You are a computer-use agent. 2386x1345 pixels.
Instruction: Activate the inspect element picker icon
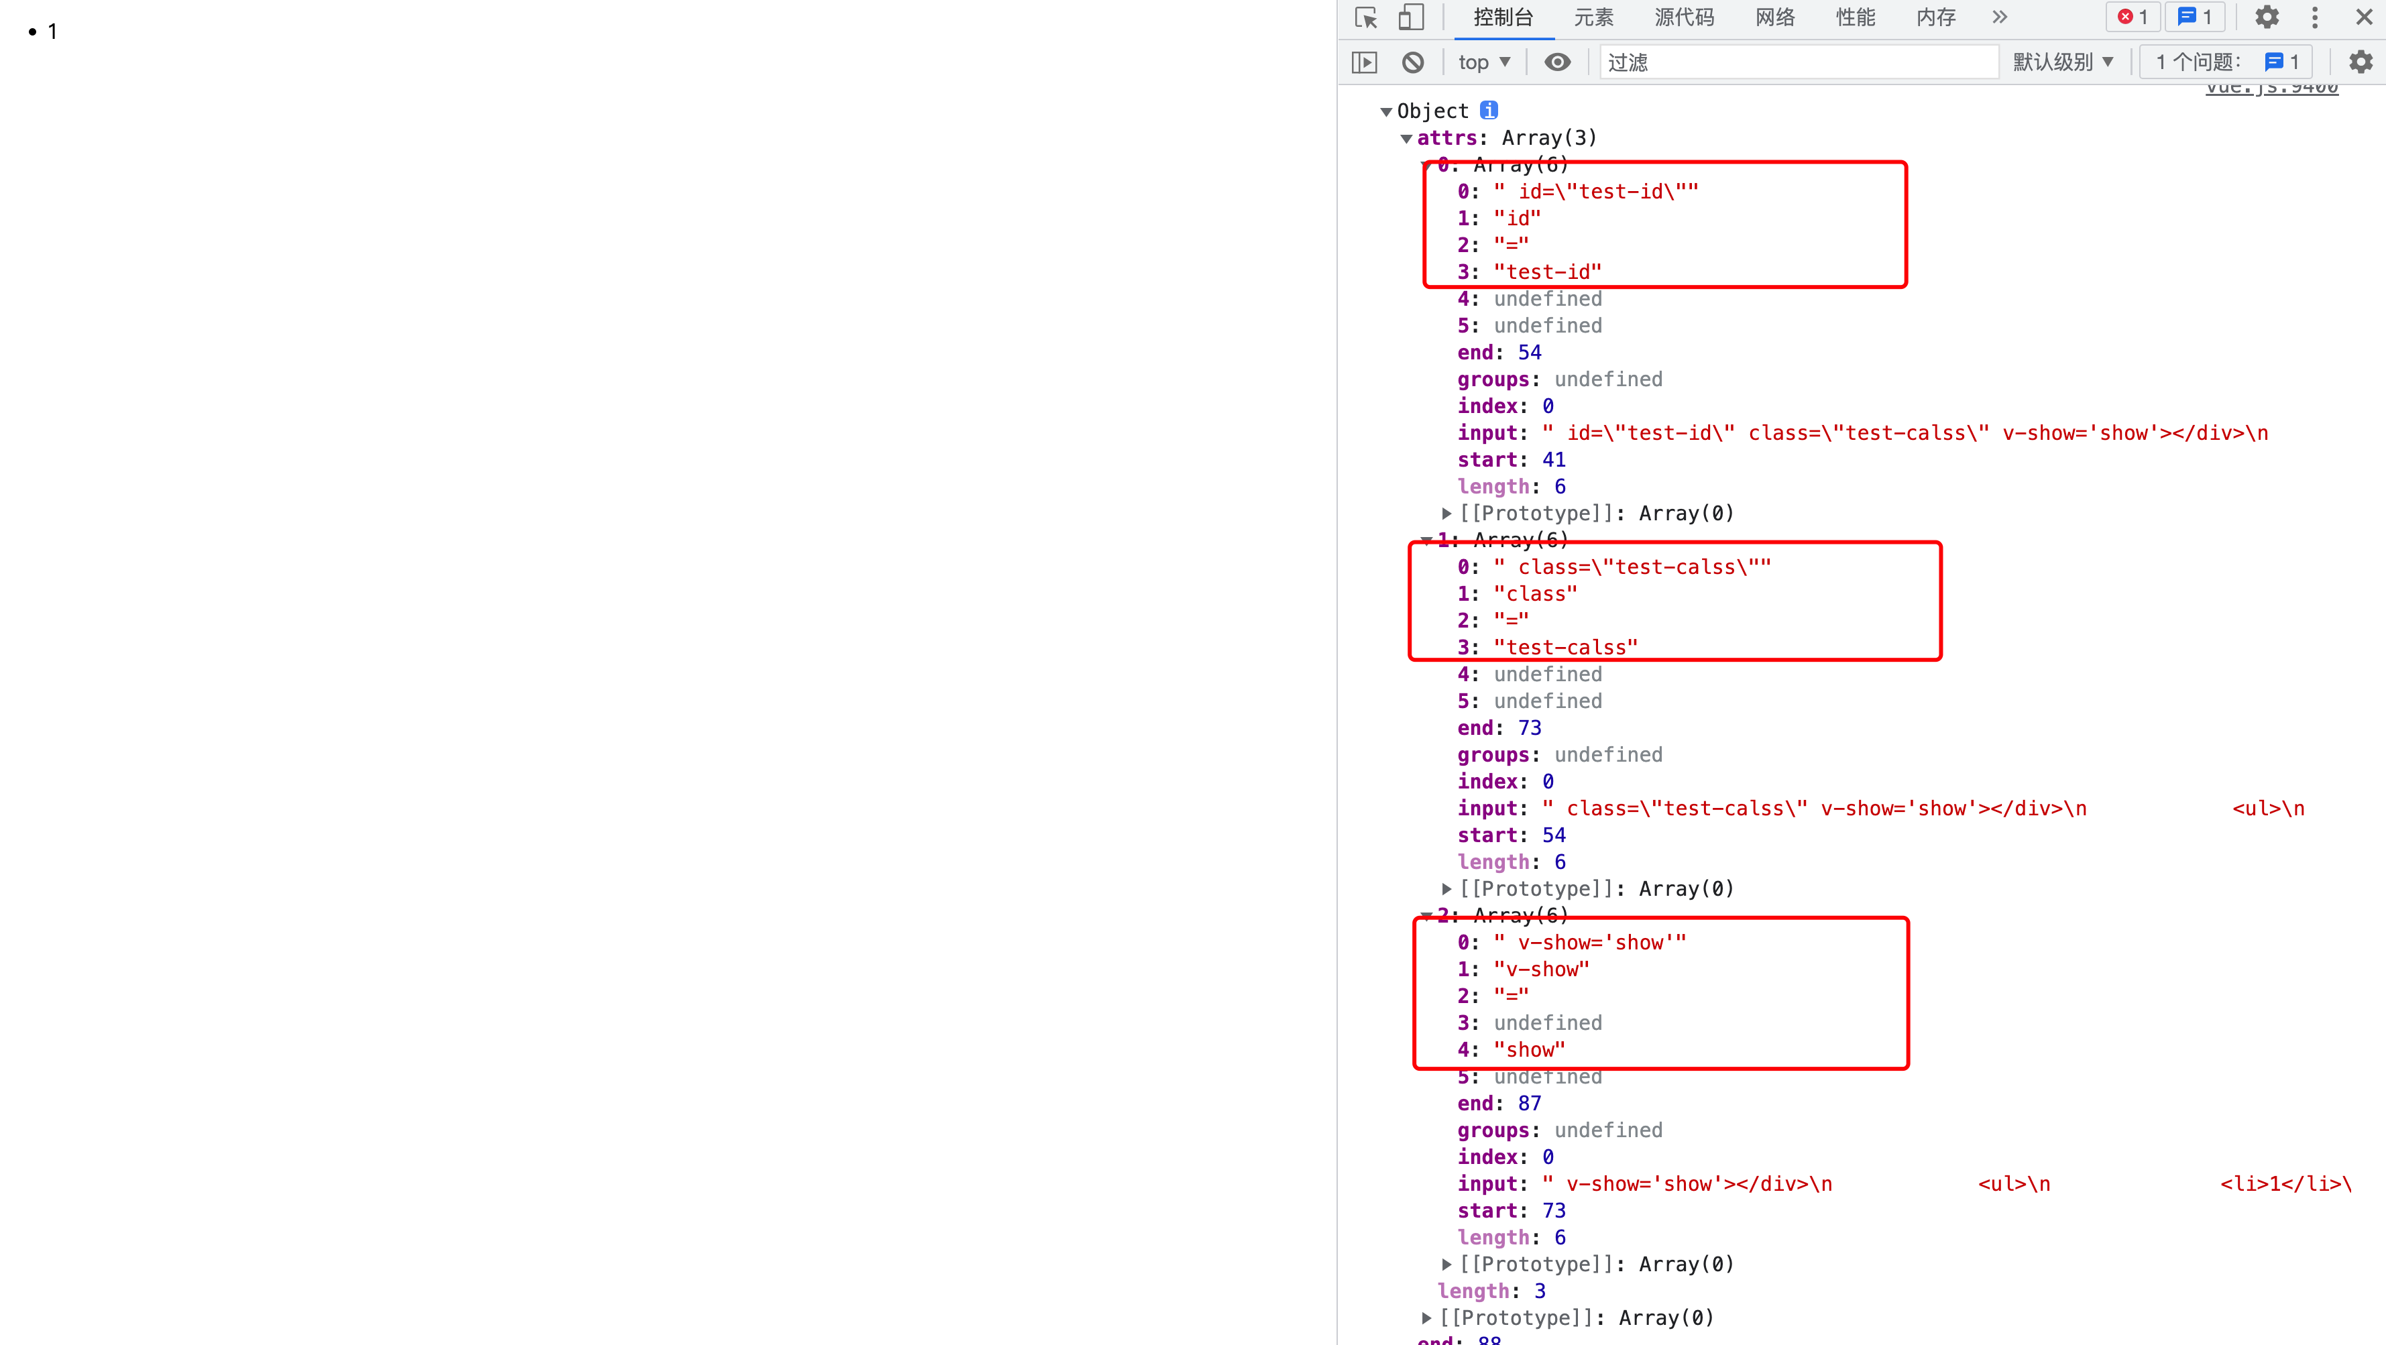pos(1366,17)
